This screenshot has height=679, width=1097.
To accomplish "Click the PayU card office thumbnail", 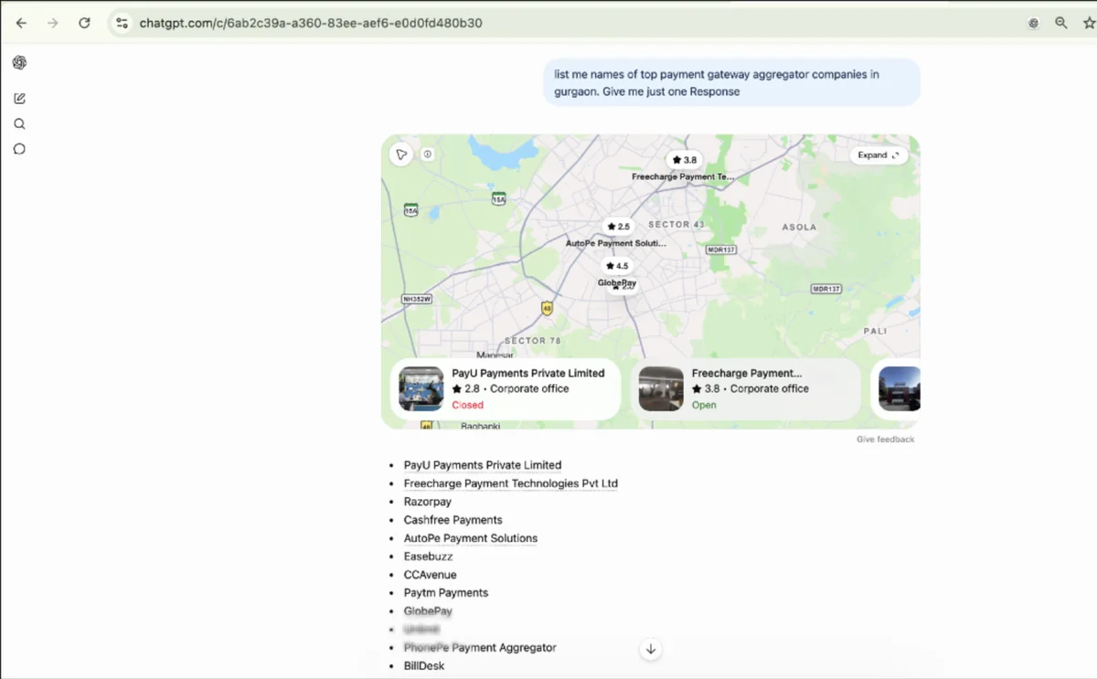I will [421, 389].
